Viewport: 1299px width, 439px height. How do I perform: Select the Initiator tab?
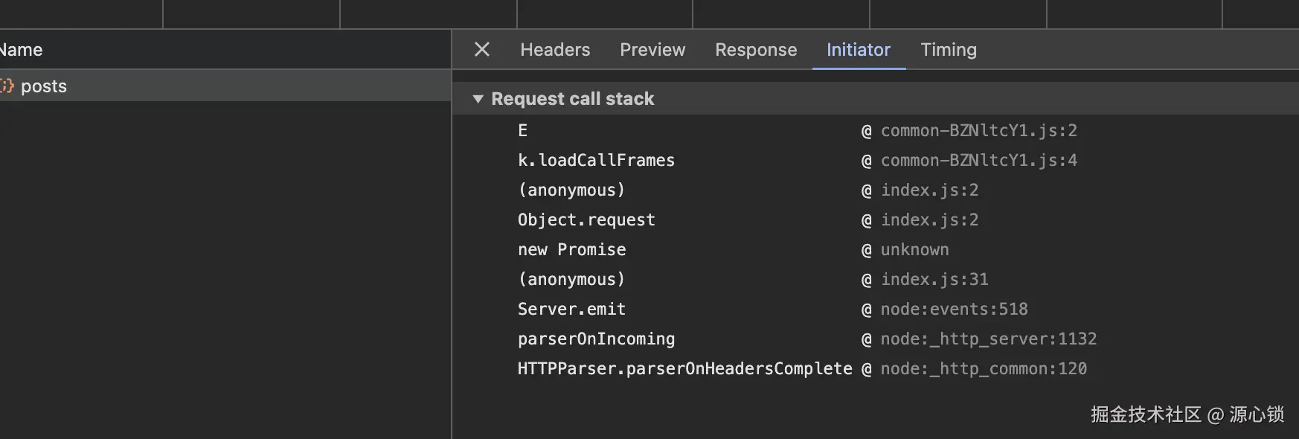tap(858, 50)
